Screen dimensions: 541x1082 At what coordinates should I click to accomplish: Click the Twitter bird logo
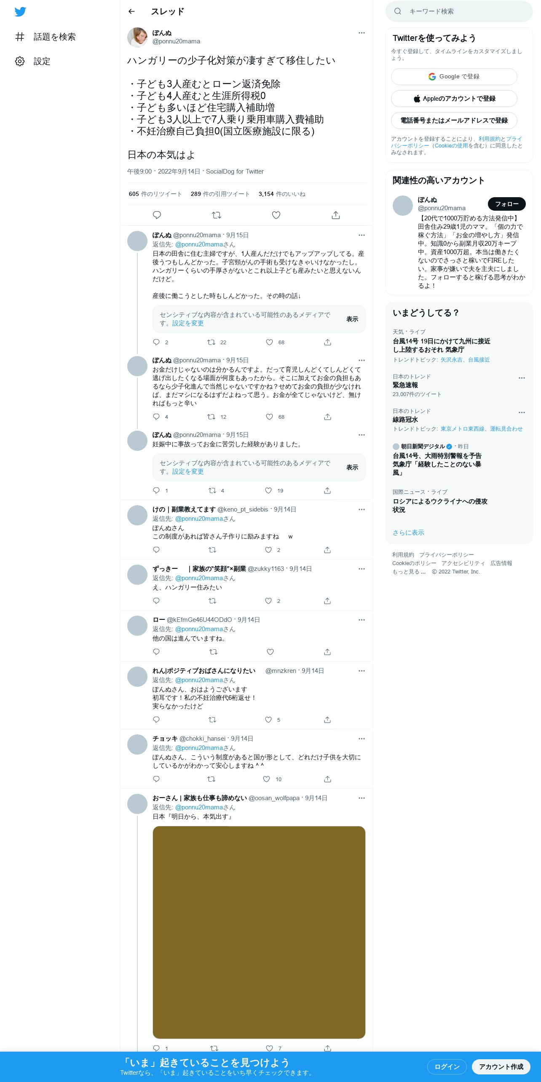pos(20,12)
